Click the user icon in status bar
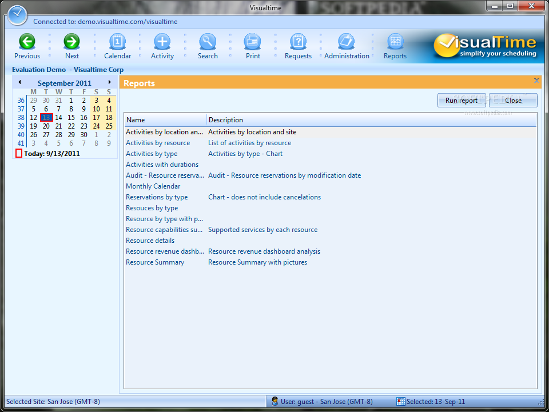Viewport: 549px width, 412px height. click(275, 401)
